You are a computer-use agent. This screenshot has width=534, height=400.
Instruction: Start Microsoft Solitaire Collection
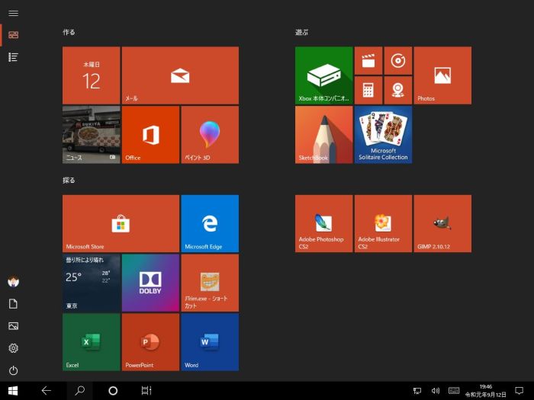point(383,135)
